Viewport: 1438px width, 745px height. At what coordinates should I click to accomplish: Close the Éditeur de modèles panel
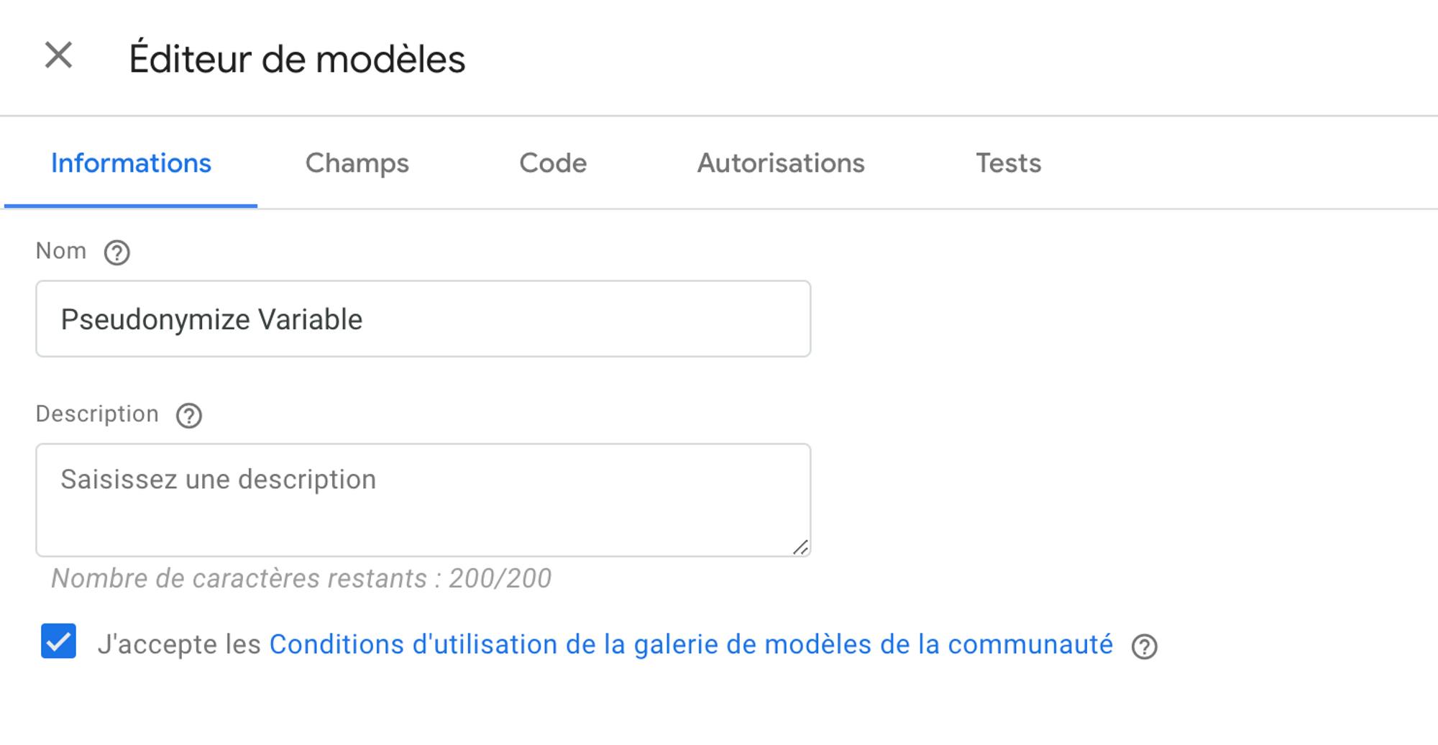pos(58,55)
